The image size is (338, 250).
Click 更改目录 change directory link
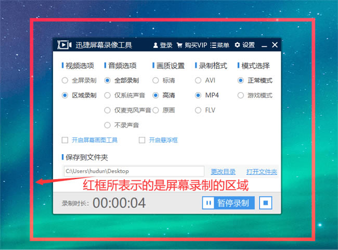[223, 171]
